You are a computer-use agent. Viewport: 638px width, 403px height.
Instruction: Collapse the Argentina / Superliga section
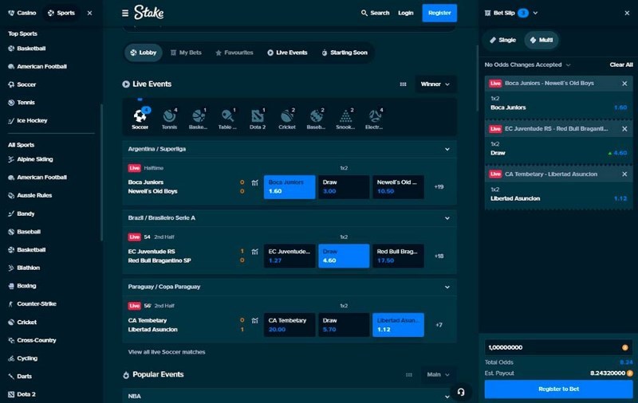(x=447, y=149)
